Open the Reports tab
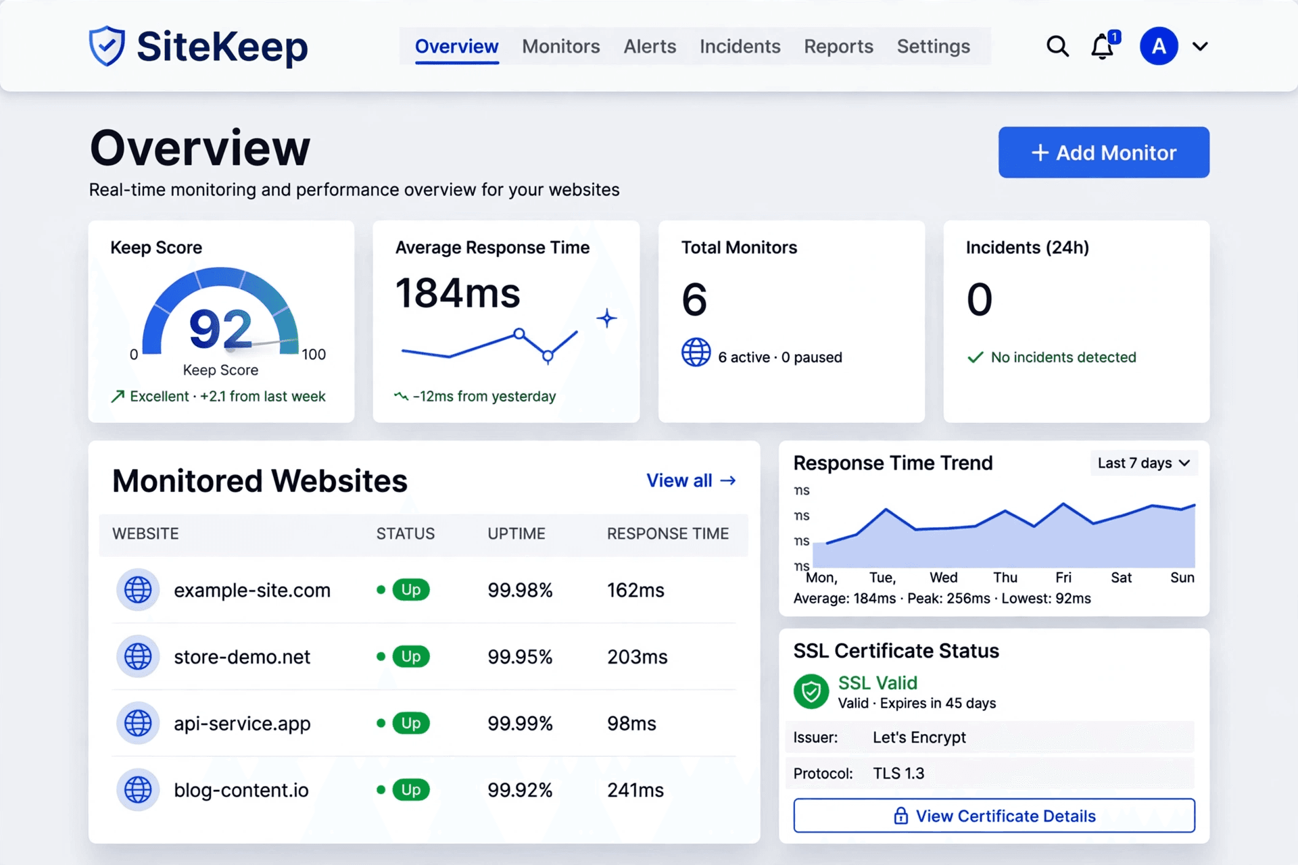The image size is (1298, 865). 838,46
